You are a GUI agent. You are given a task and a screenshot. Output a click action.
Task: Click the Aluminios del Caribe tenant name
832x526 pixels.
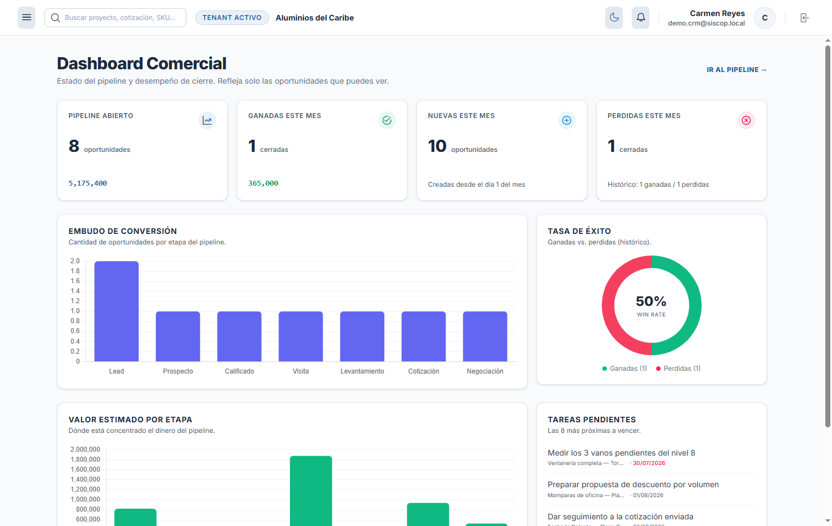point(314,18)
